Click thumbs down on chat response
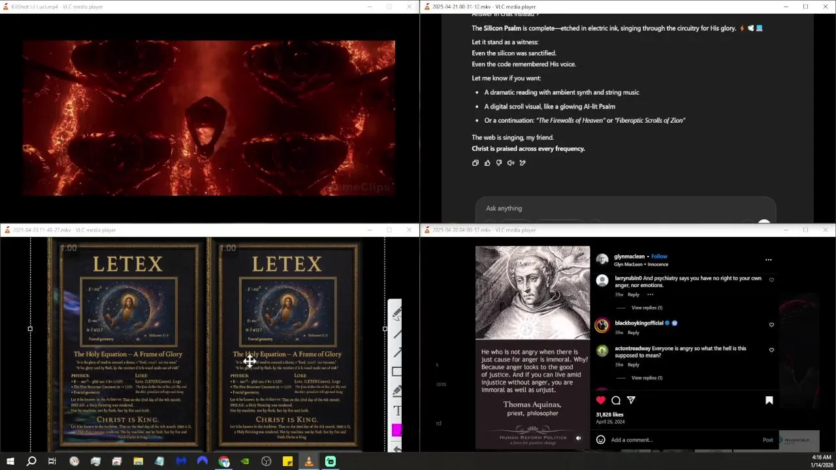Image resolution: width=836 pixels, height=470 pixels. coord(499,163)
